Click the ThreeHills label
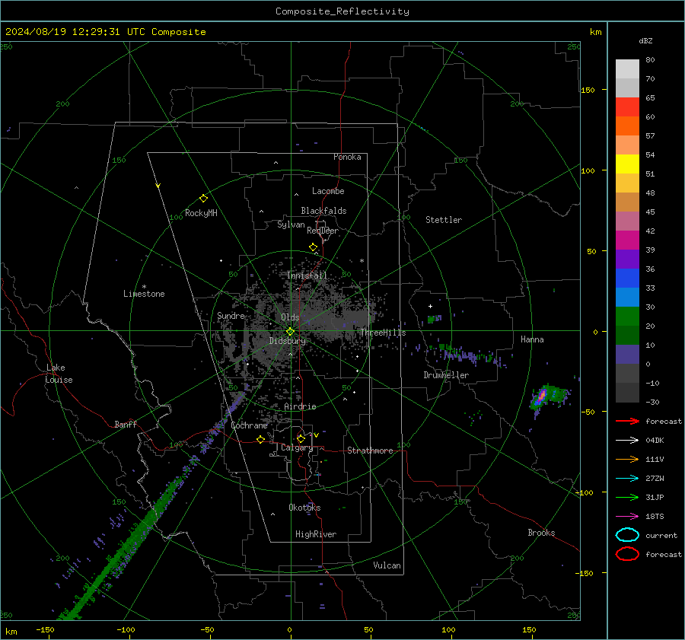685x640 pixels. 383,333
